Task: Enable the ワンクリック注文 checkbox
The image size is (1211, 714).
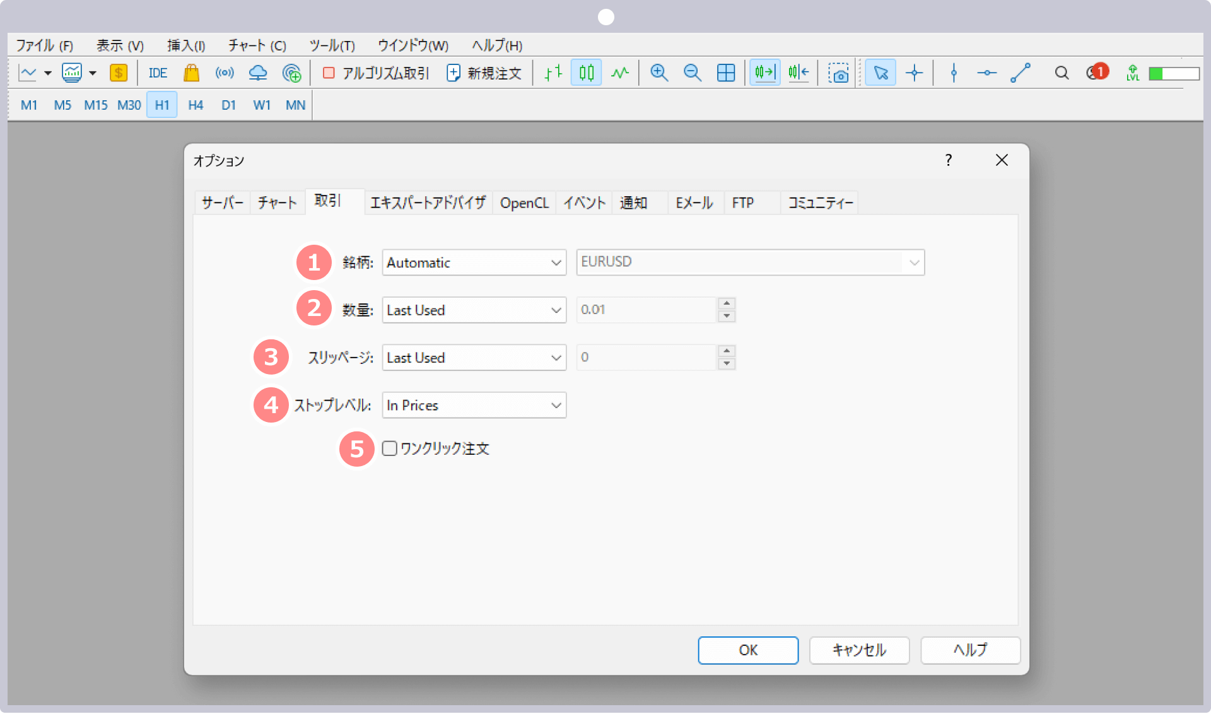Action: coord(390,448)
